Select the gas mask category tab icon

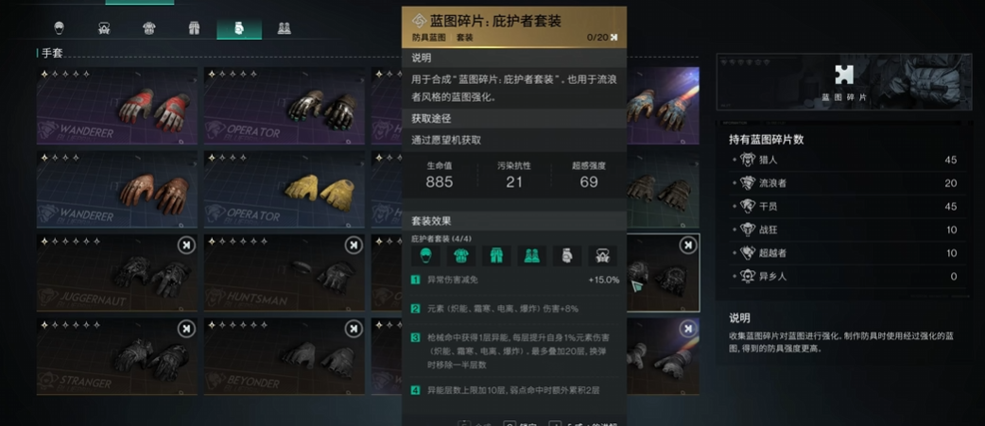tap(104, 28)
